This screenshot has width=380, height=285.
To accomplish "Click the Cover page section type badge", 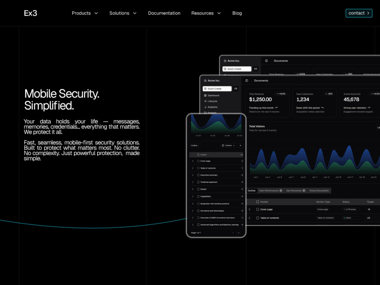I will pyautogui.click(x=323, y=209).
